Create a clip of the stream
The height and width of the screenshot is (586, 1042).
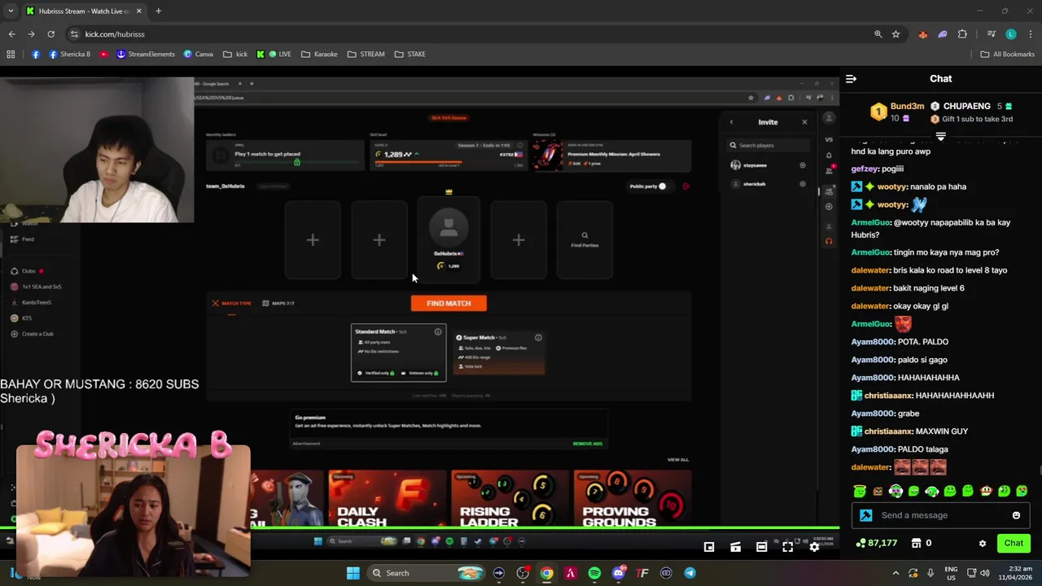735,547
